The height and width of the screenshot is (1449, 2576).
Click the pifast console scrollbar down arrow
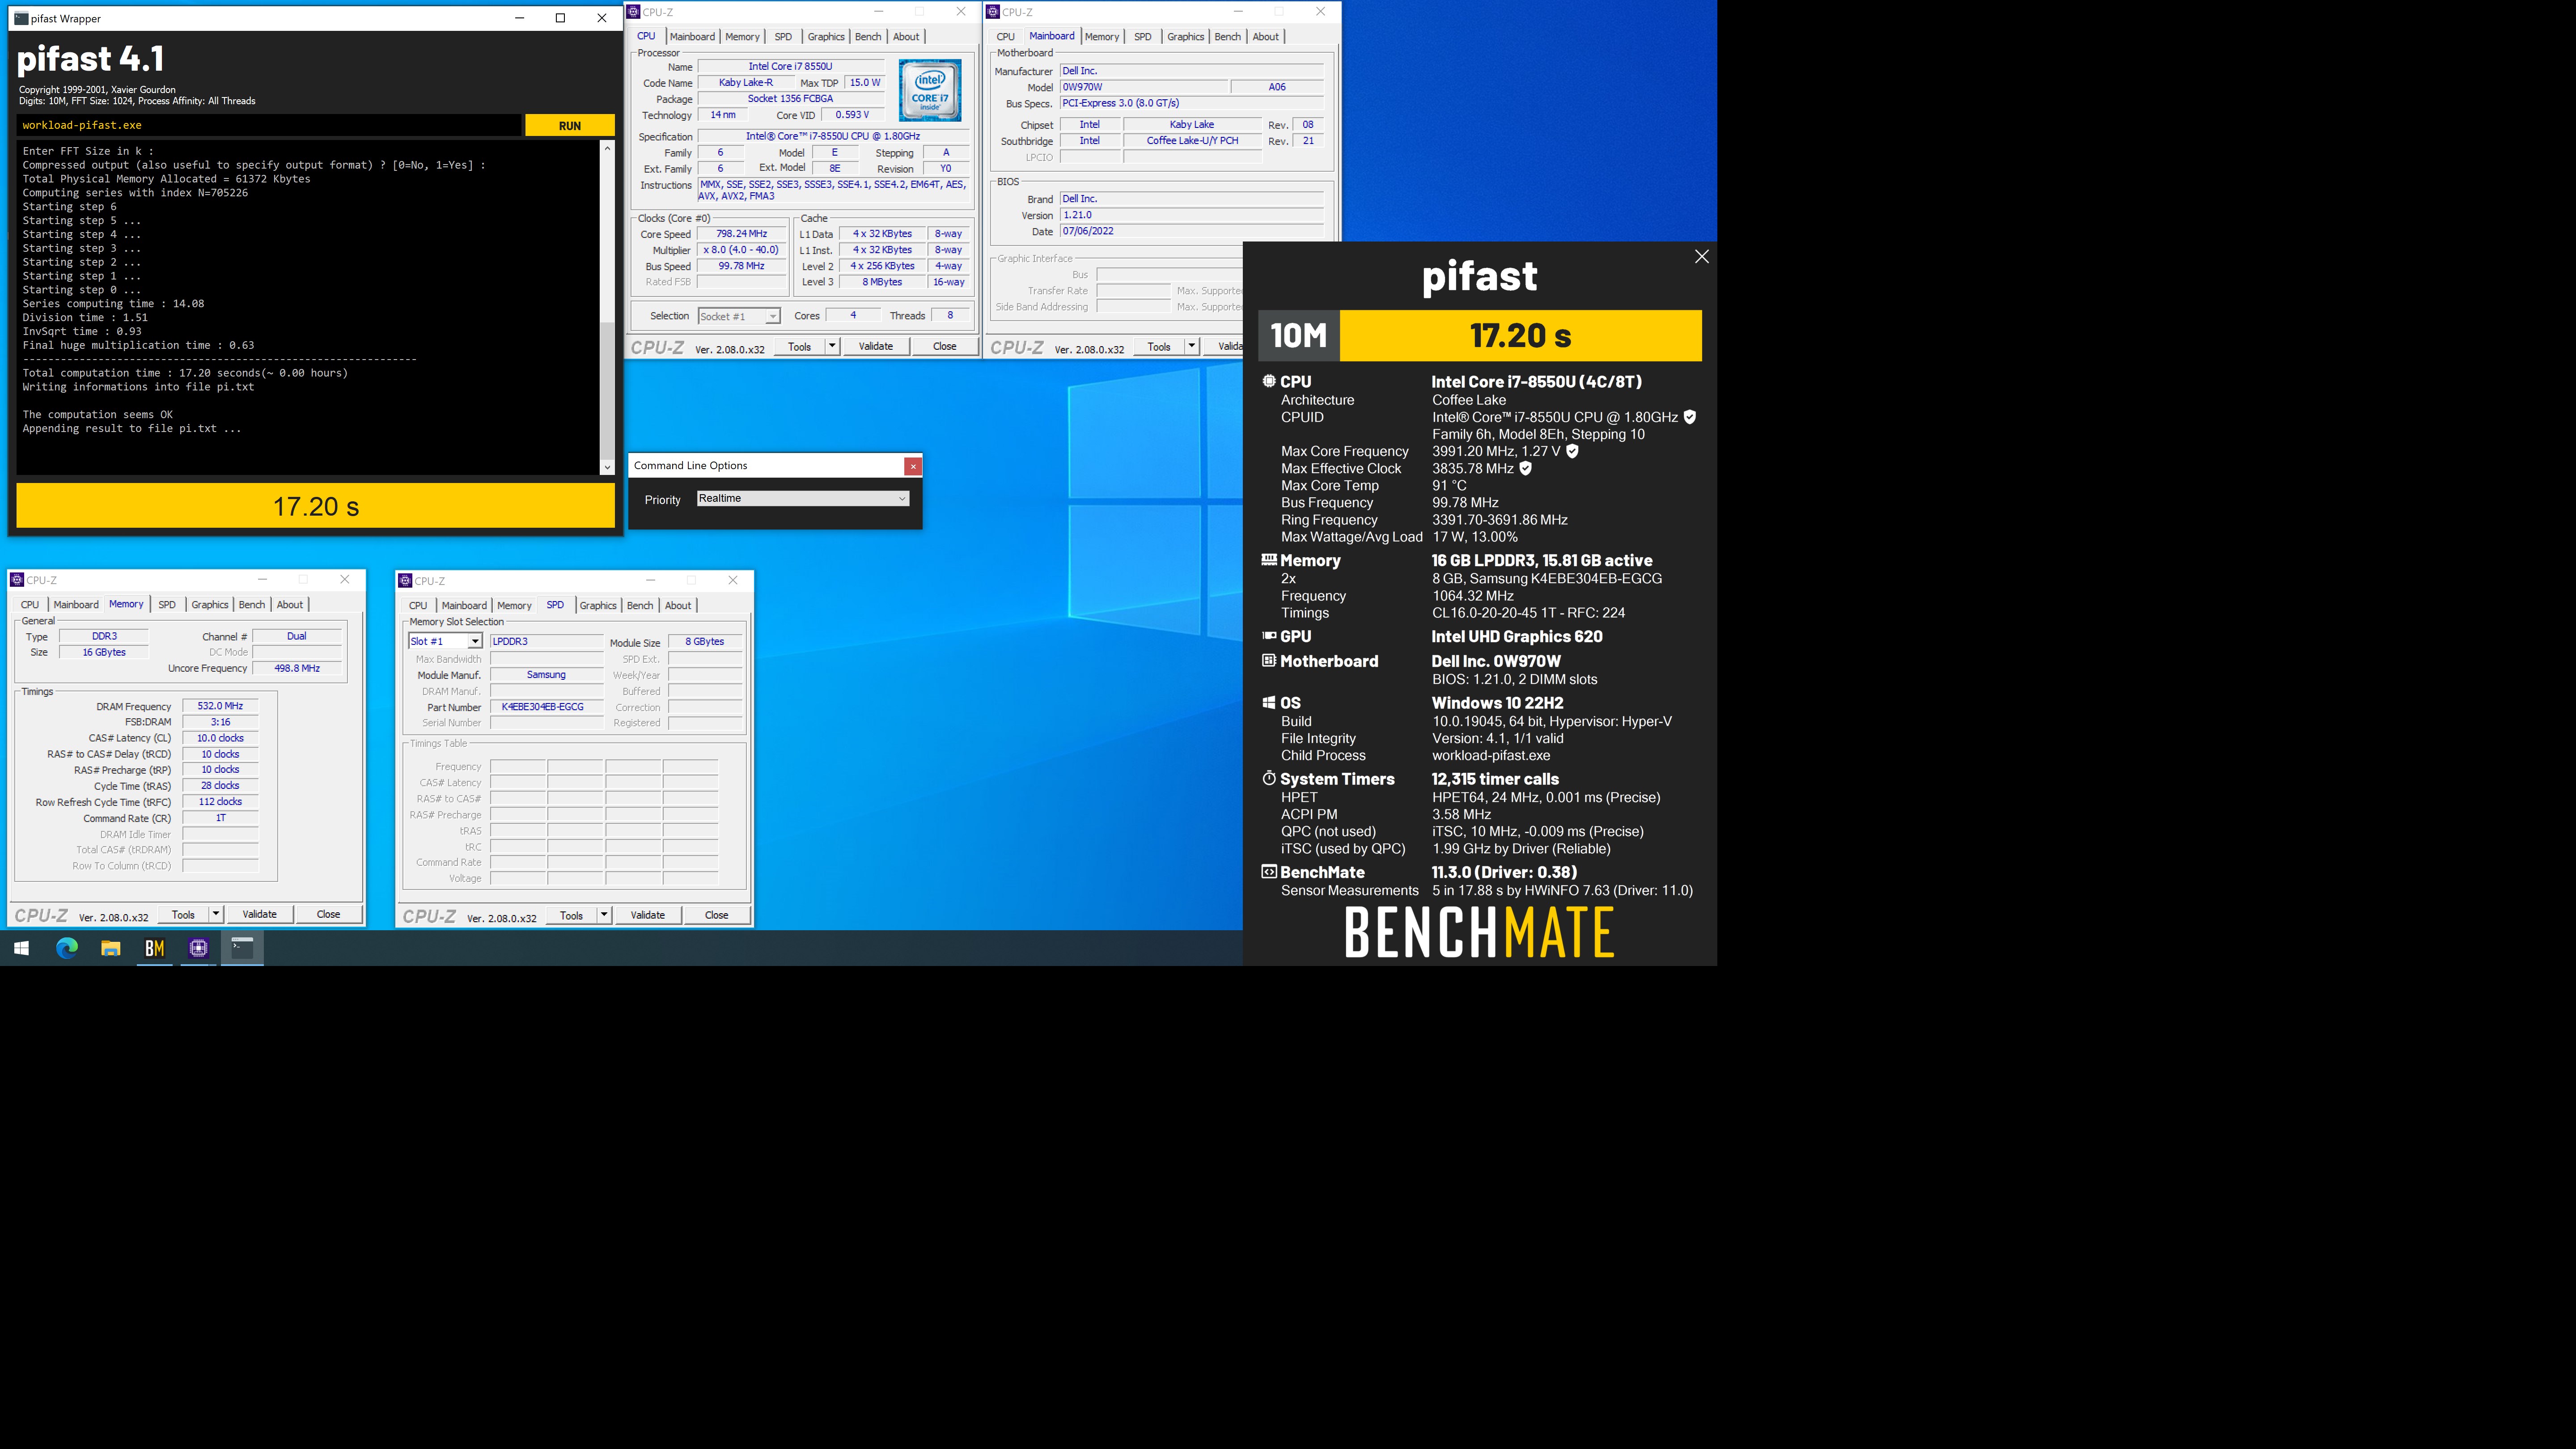tap(607, 467)
